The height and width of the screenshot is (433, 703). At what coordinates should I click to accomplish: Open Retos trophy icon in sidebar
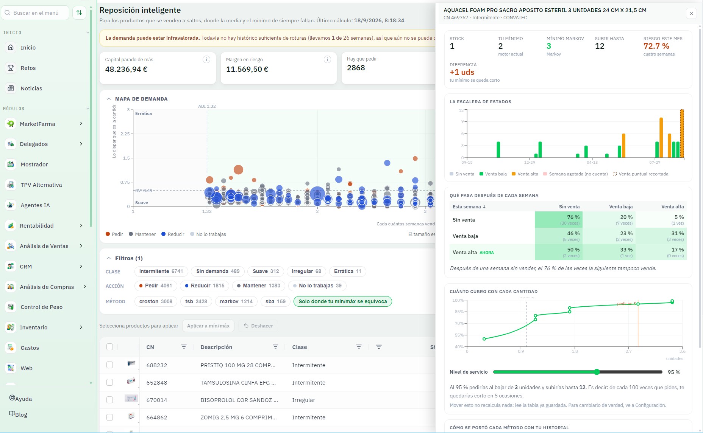11,68
